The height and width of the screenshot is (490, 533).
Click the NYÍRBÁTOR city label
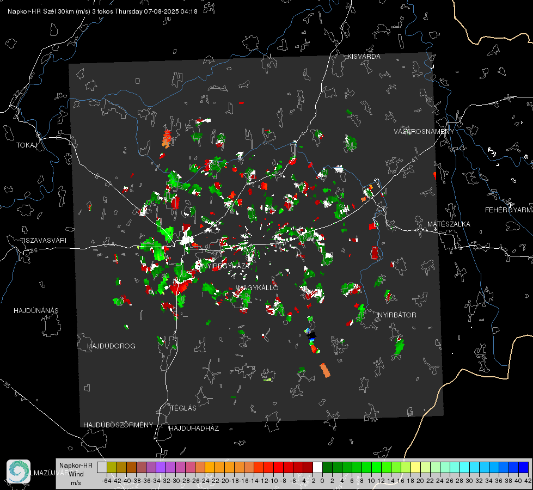397,315
